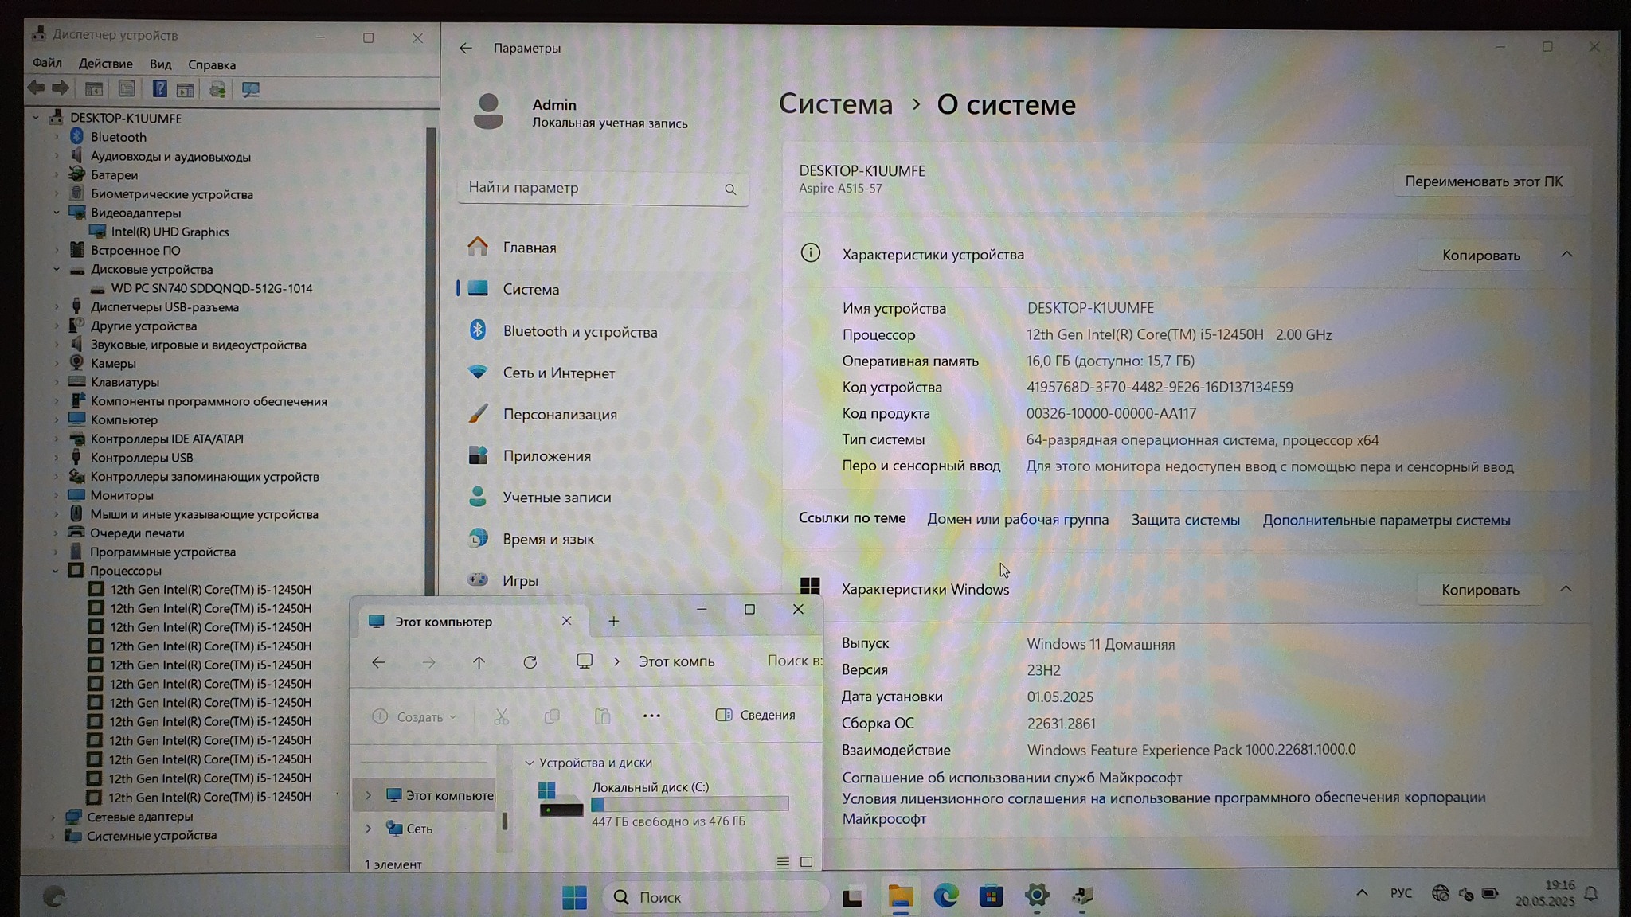Click the notification bell in system tray
1631x917 pixels.
tap(1591, 894)
